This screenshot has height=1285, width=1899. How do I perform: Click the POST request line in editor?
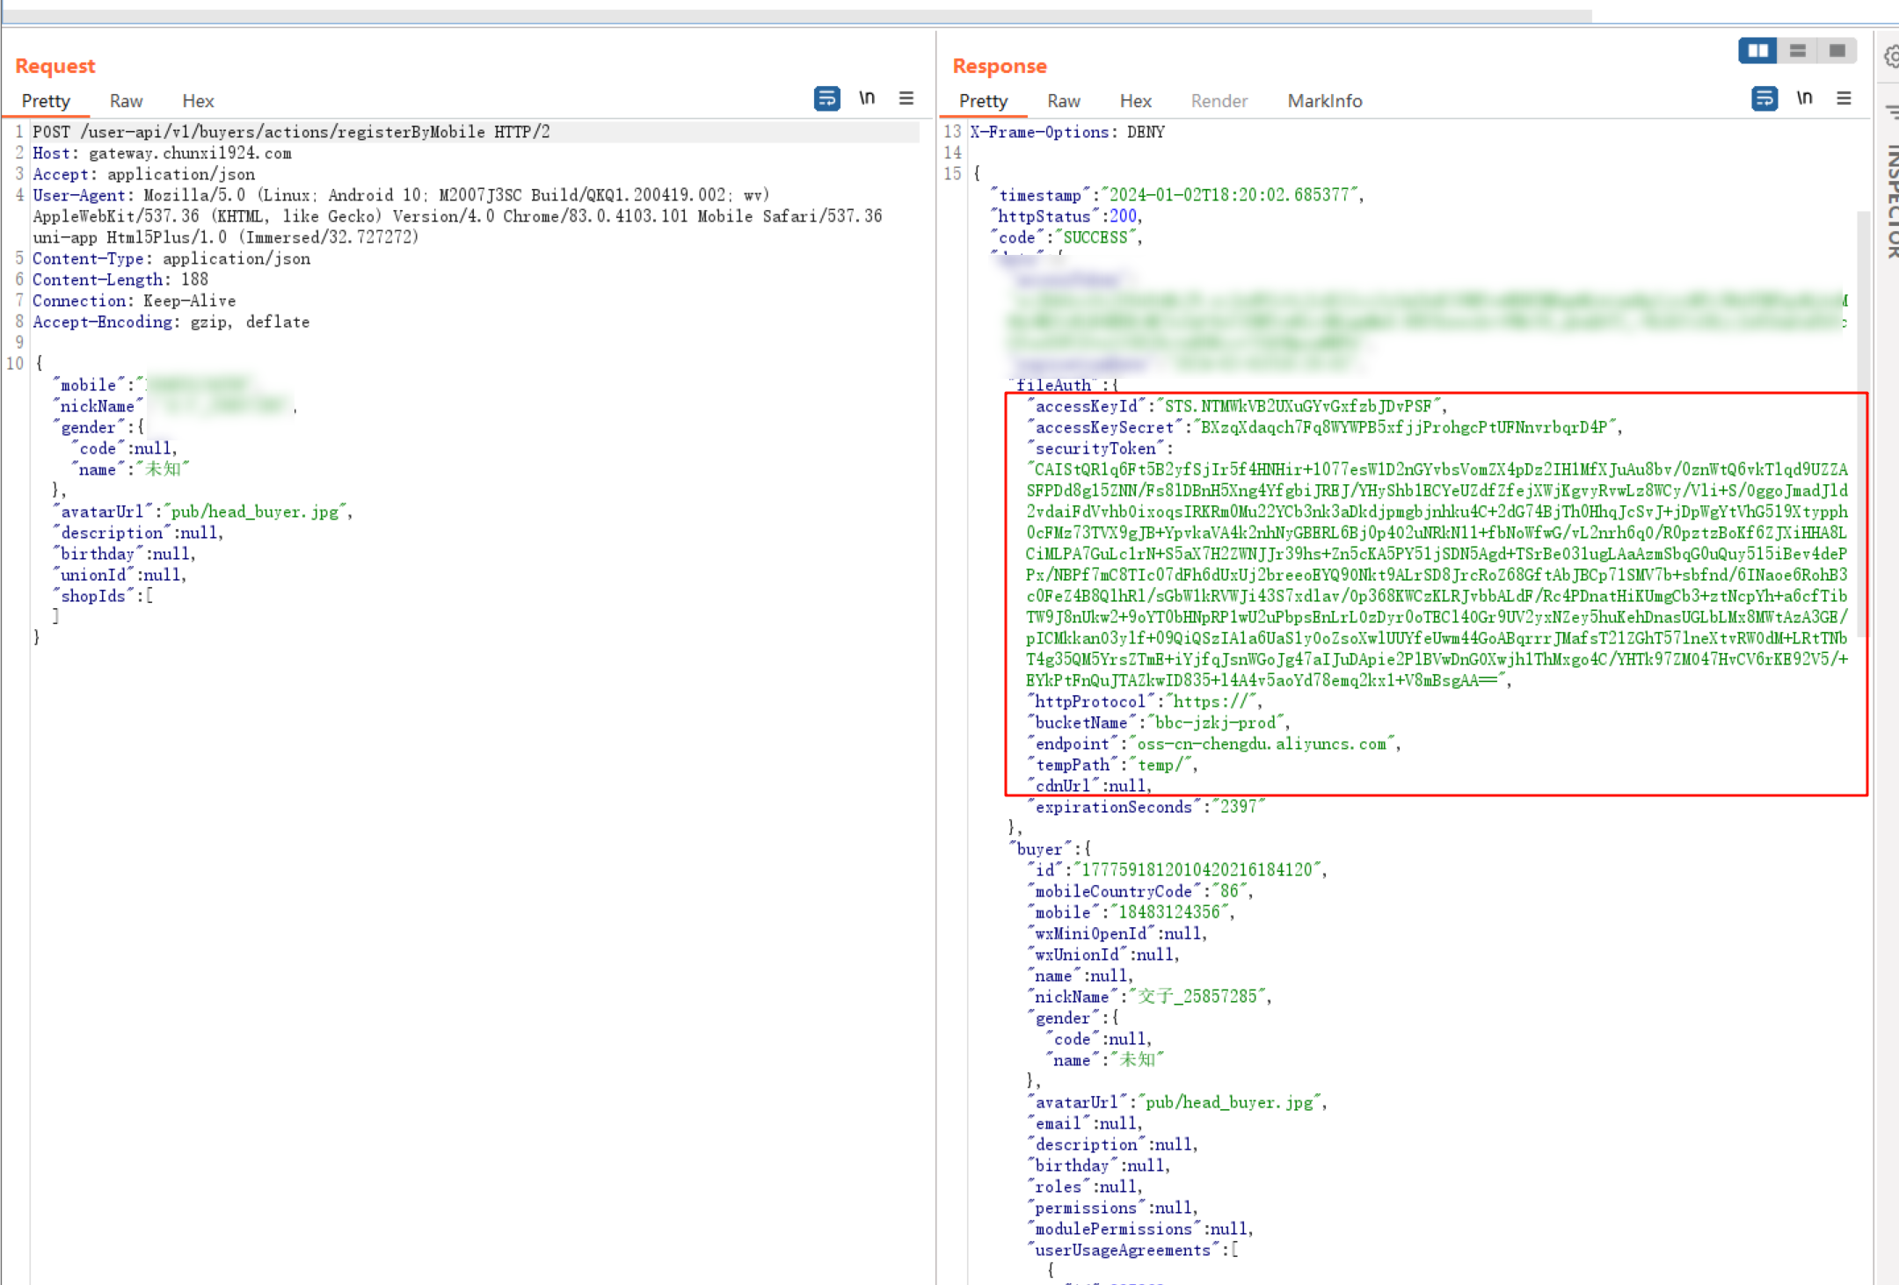tap(291, 132)
